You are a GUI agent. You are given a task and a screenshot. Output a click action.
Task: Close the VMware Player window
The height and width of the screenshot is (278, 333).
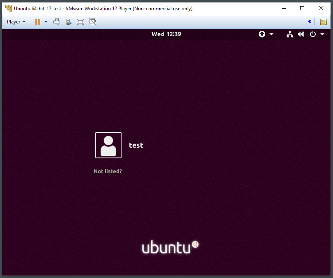[321, 8]
